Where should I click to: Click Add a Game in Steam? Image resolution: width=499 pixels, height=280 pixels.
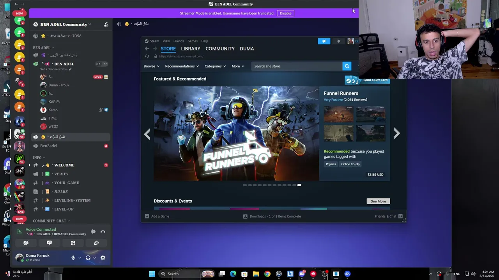(x=157, y=217)
